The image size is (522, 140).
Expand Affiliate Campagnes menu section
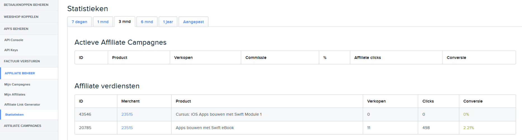pos(29,126)
